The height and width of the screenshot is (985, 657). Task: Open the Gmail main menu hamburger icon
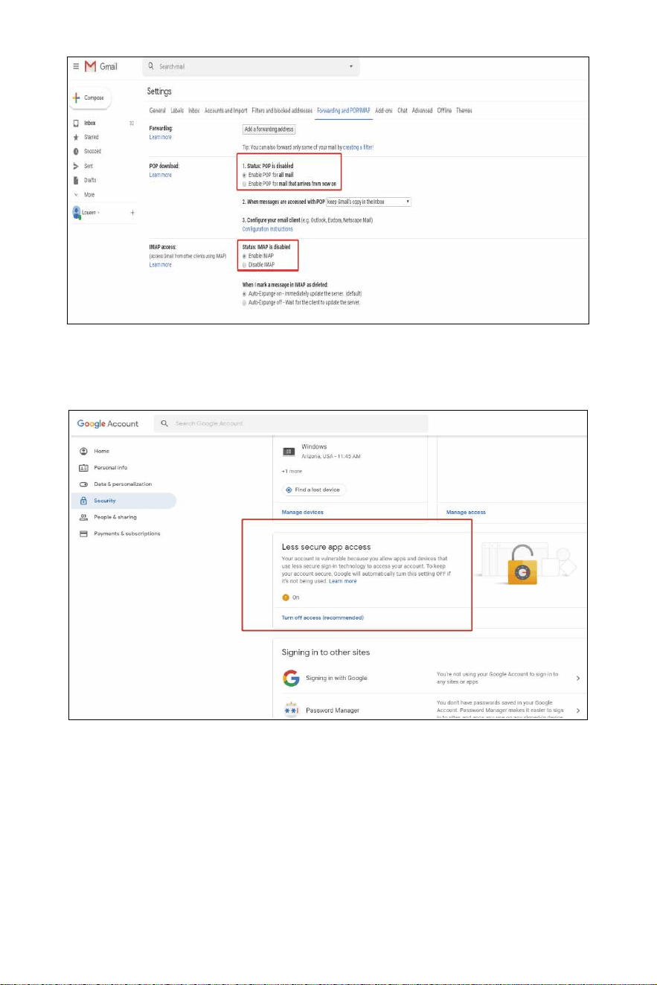76,67
